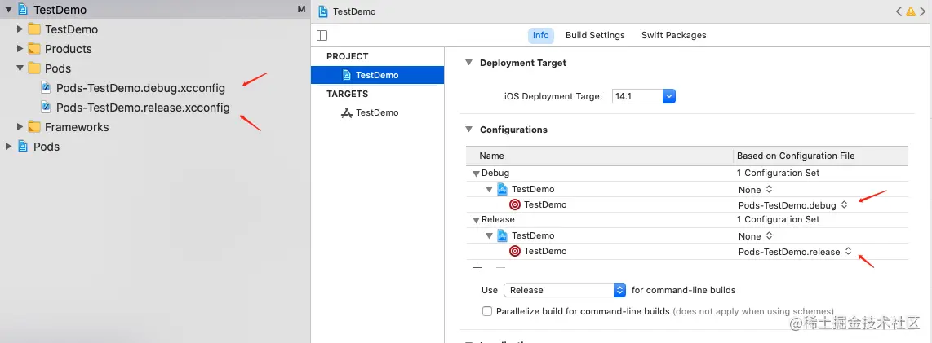This screenshot has height=343, width=932.
Task: Click the yellow TestDemo folder icon
Action: [34, 29]
